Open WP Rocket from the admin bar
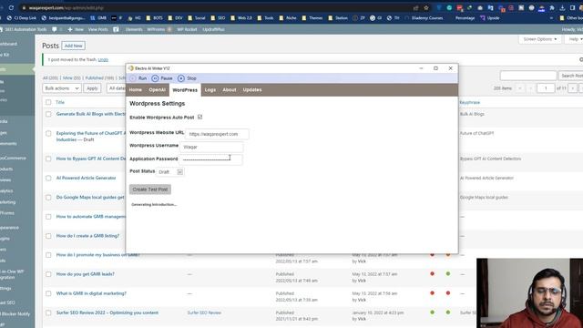Viewport: 583px width, 328px height. [x=187, y=29]
